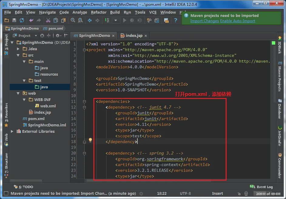Click the Redo arrow icon
The width and height of the screenshot is (286, 199).
click(39, 20)
